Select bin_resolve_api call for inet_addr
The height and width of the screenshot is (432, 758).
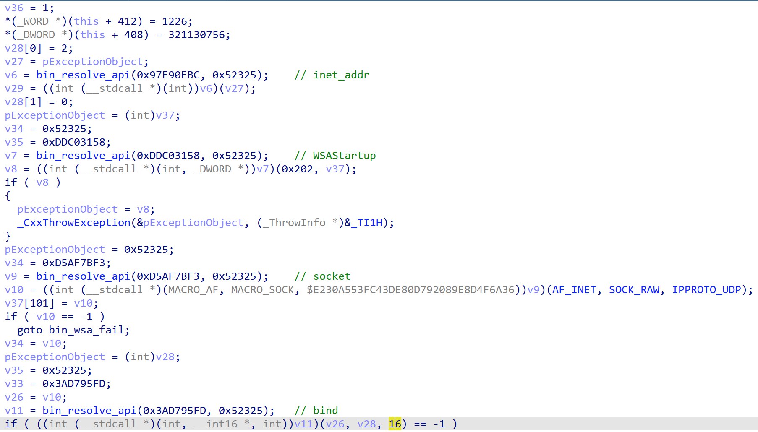(x=152, y=75)
